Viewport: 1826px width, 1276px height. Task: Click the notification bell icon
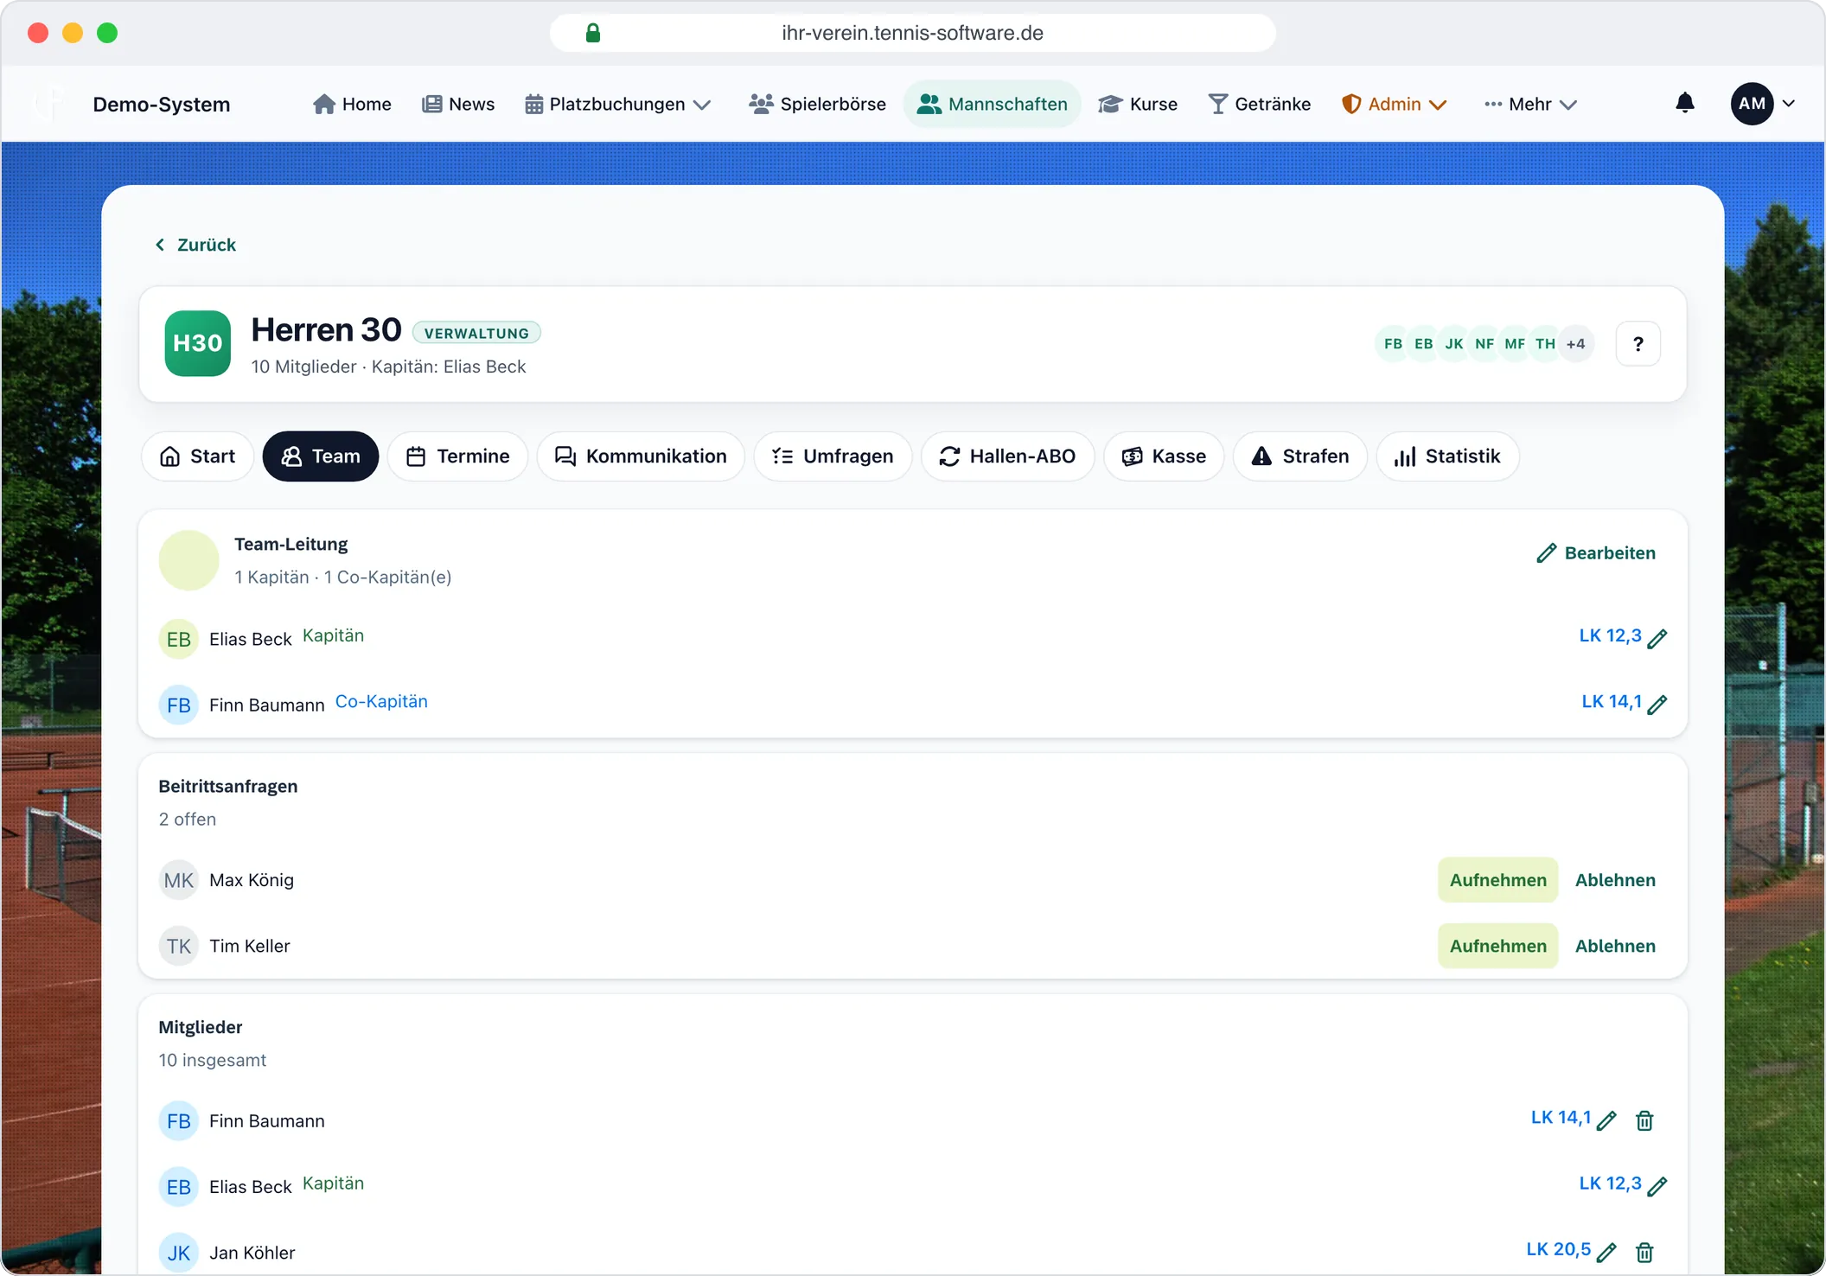[1684, 104]
